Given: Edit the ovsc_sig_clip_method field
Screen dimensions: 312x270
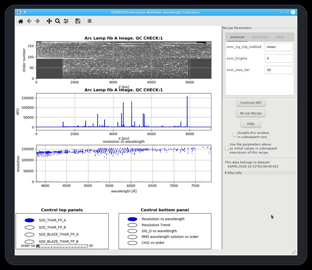Looking at the screenshot, I should pos(279,47).
